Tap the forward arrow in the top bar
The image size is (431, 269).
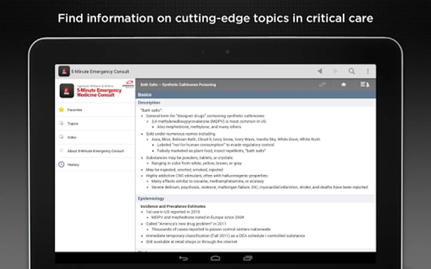(335, 71)
